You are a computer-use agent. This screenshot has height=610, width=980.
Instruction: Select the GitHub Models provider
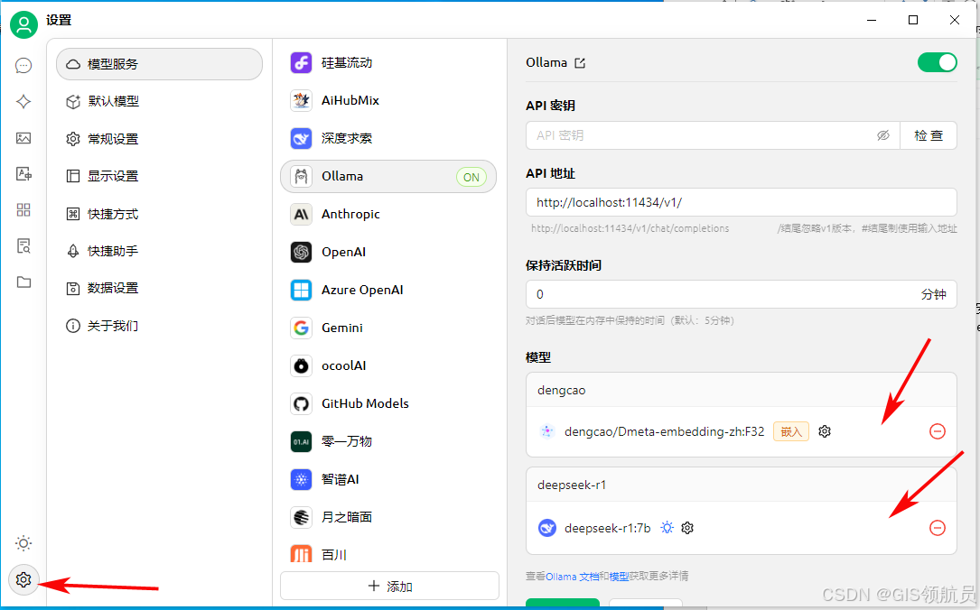pos(388,403)
